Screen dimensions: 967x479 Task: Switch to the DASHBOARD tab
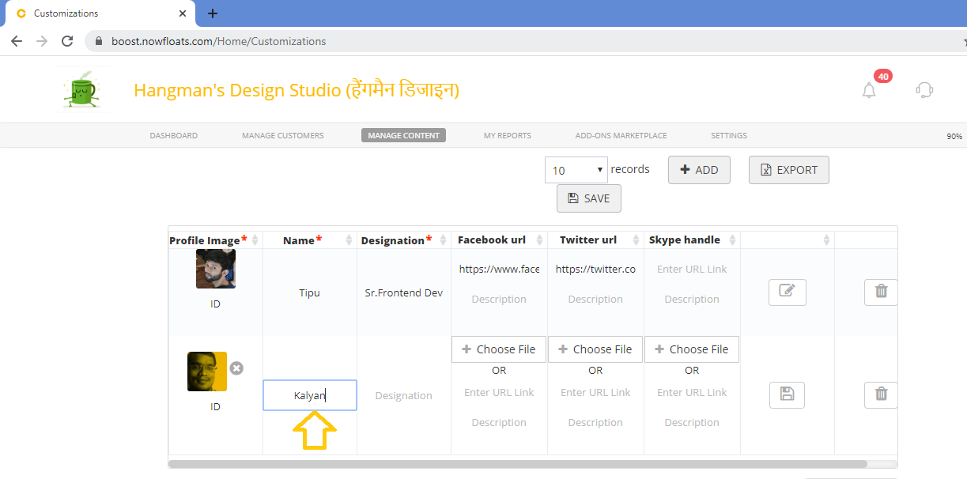click(x=173, y=135)
